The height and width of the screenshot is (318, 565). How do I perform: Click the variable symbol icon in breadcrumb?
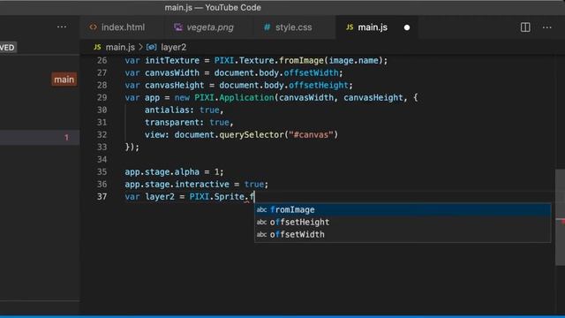click(x=151, y=47)
